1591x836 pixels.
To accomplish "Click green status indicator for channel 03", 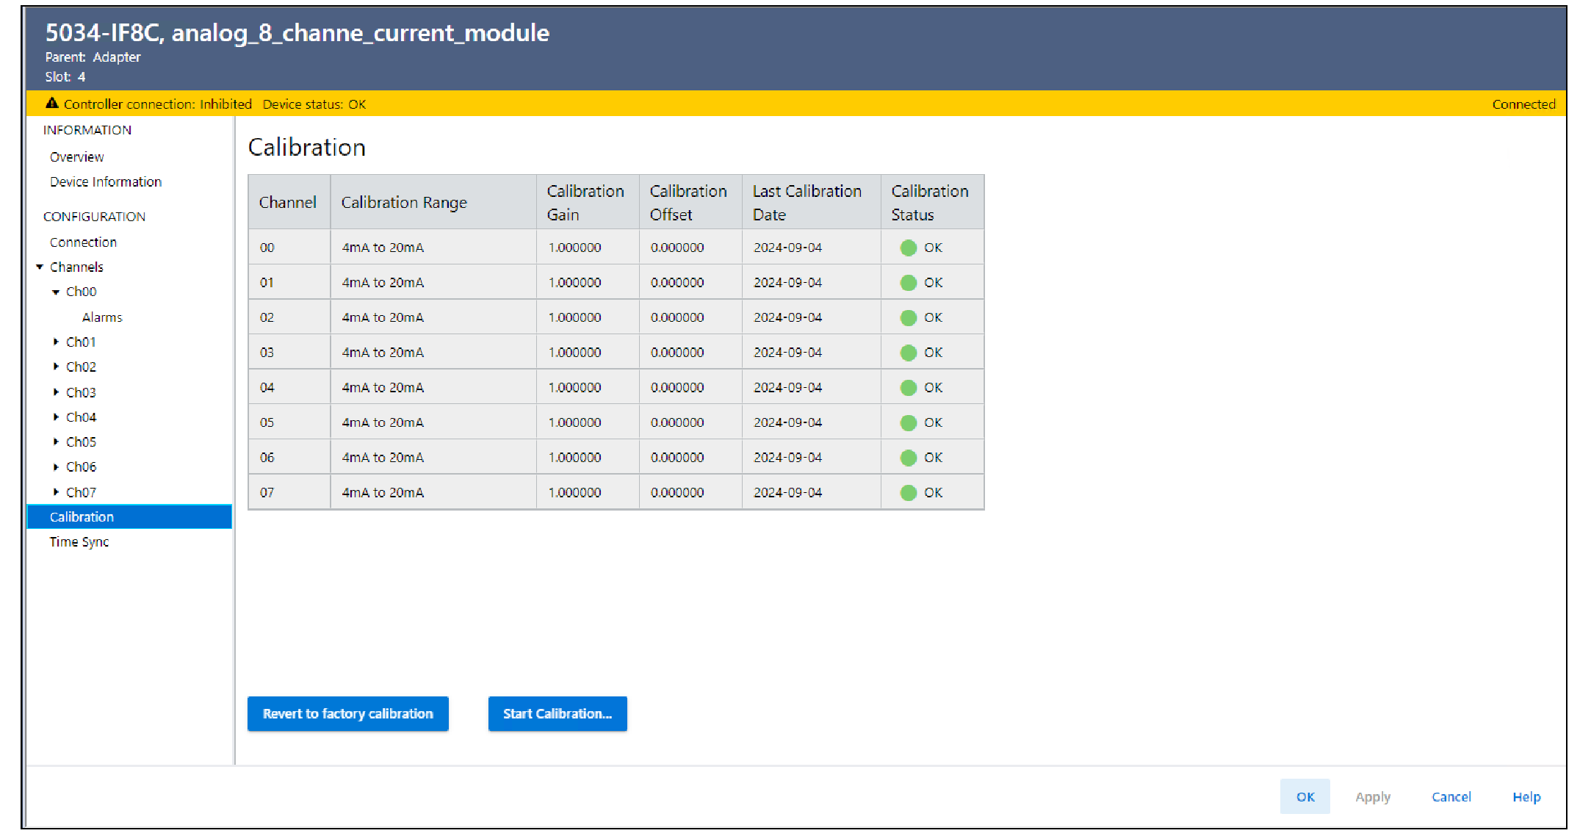I will tap(909, 353).
